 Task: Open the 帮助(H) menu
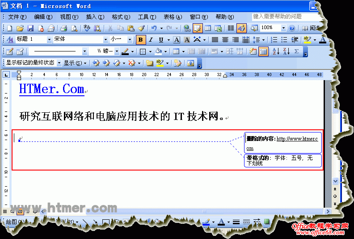[x=225, y=17]
